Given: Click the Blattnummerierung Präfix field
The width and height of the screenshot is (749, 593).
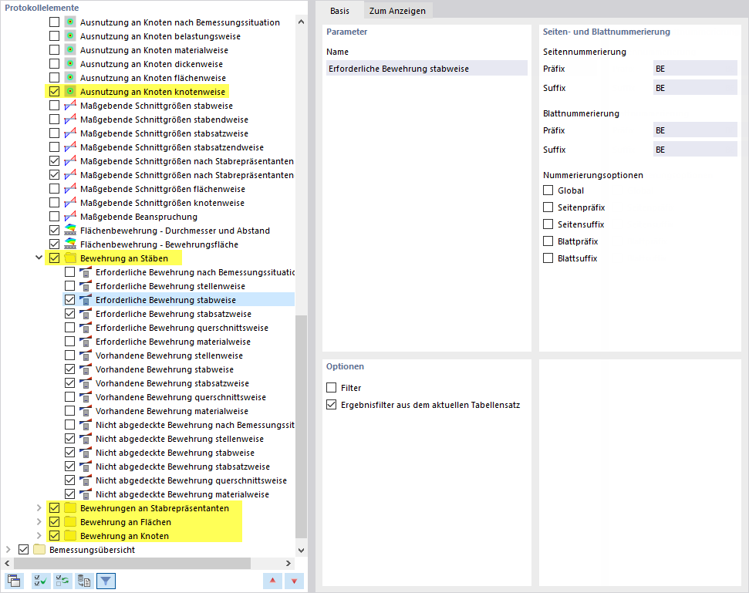Looking at the screenshot, I should click(695, 130).
